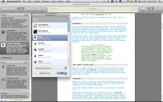Open the Format menu
The width and height of the screenshot is (163, 102).
[37, 1]
